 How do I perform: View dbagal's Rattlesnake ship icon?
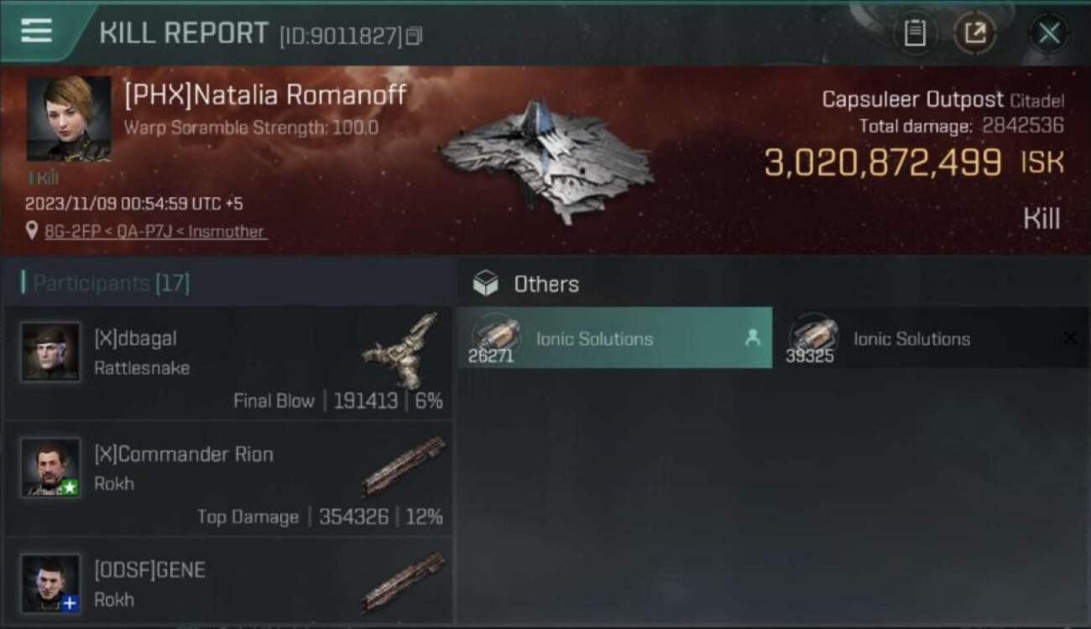click(401, 351)
